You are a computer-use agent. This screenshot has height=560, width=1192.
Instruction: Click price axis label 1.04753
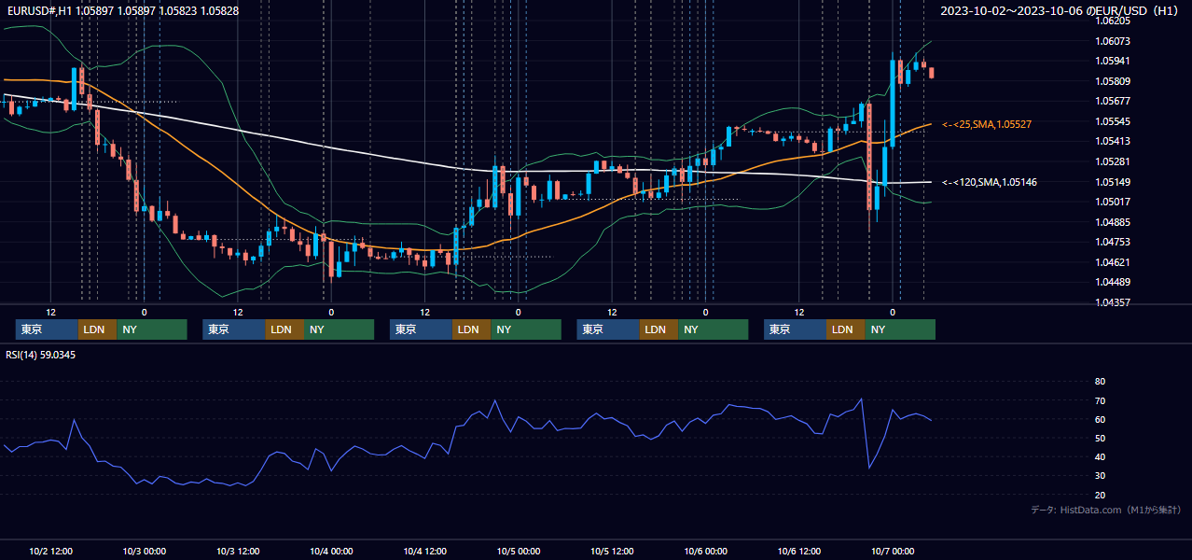1113,243
